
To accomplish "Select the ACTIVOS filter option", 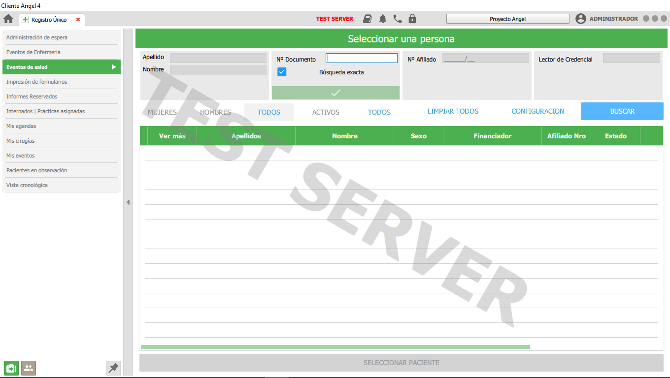I will tap(326, 112).
